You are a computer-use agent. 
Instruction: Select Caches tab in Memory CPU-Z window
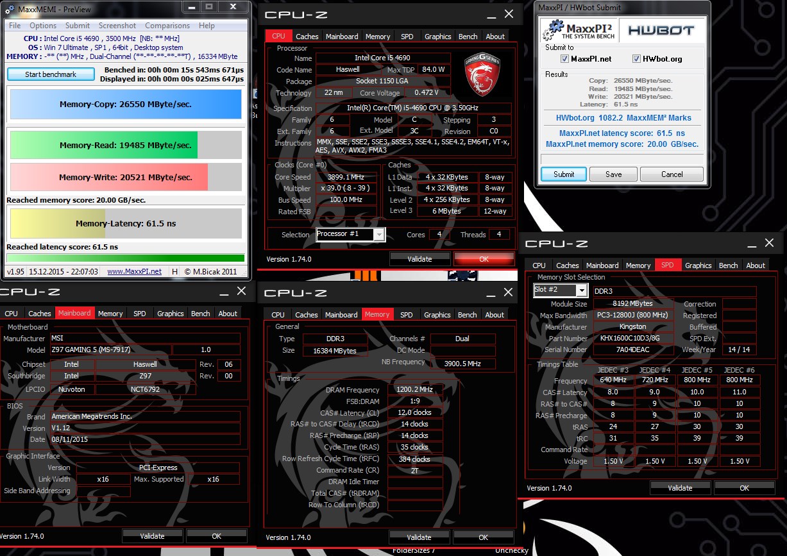tap(307, 315)
